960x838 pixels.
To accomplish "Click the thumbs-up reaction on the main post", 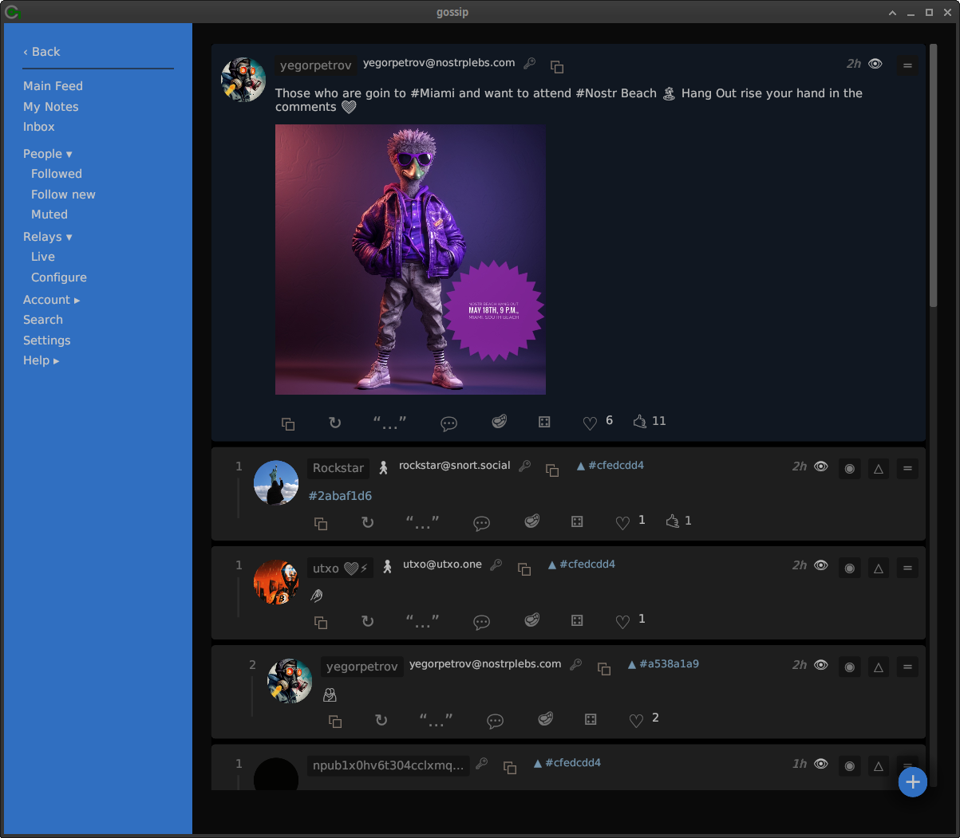I will click(x=640, y=421).
